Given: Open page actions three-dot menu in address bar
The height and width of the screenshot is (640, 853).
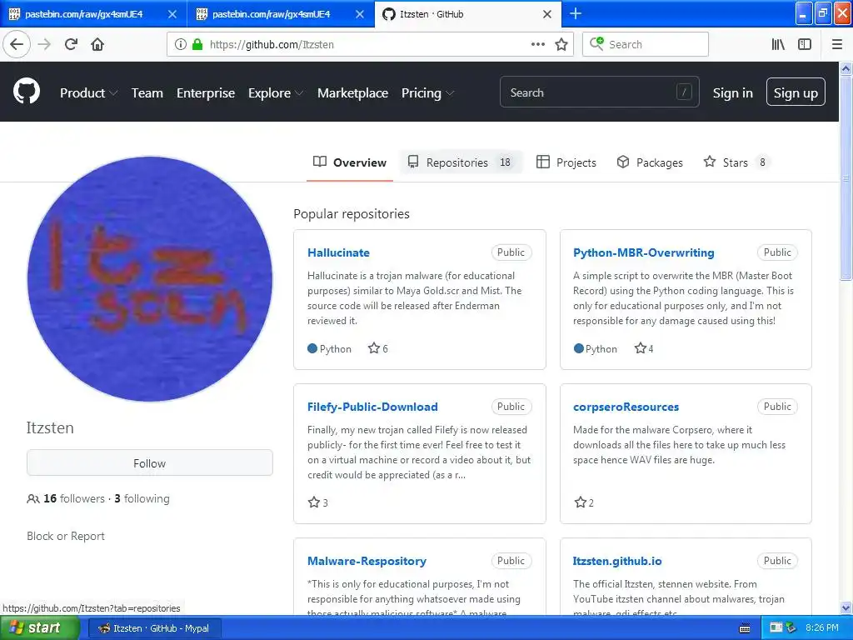Looking at the screenshot, I should (537, 44).
